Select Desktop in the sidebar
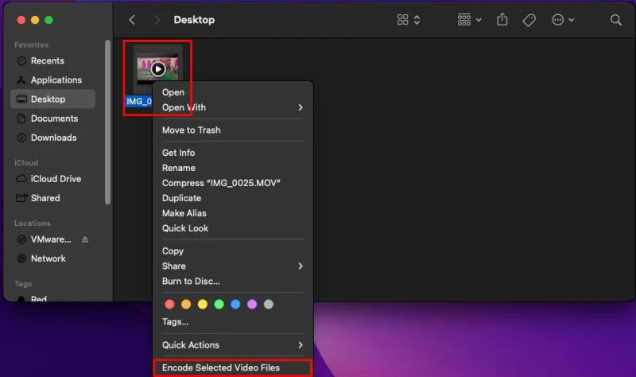 point(52,99)
